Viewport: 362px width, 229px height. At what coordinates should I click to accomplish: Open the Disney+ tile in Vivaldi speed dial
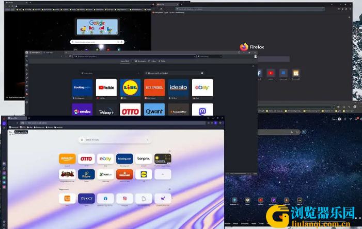[x=106, y=110]
